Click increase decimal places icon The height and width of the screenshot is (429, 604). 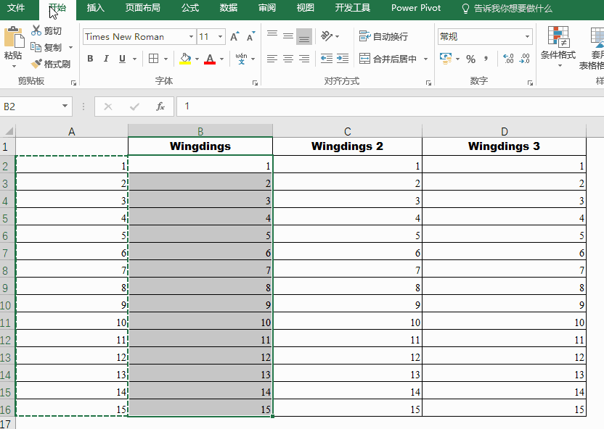pyautogui.click(x=508, y=59)
